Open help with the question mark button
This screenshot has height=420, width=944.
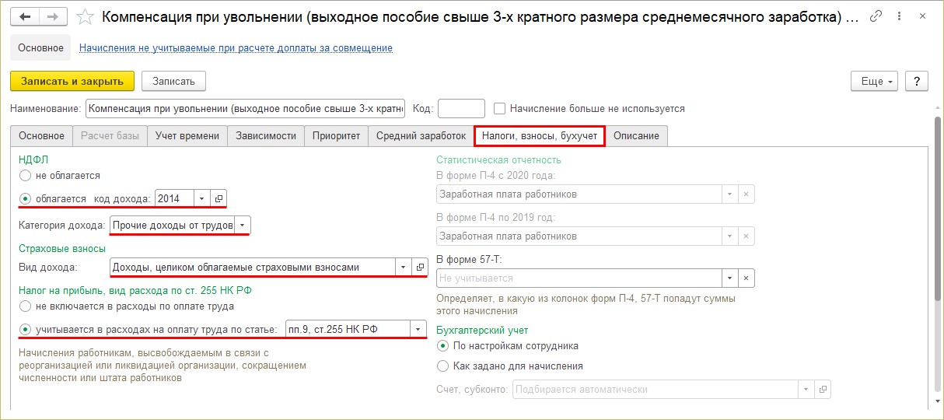tap(917, 81)
